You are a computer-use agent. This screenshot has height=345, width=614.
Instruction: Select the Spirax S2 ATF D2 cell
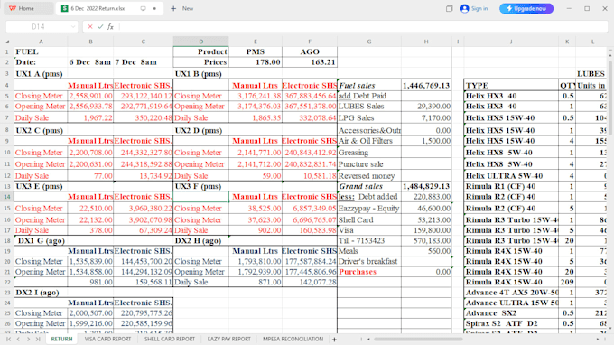pos(511,323)
